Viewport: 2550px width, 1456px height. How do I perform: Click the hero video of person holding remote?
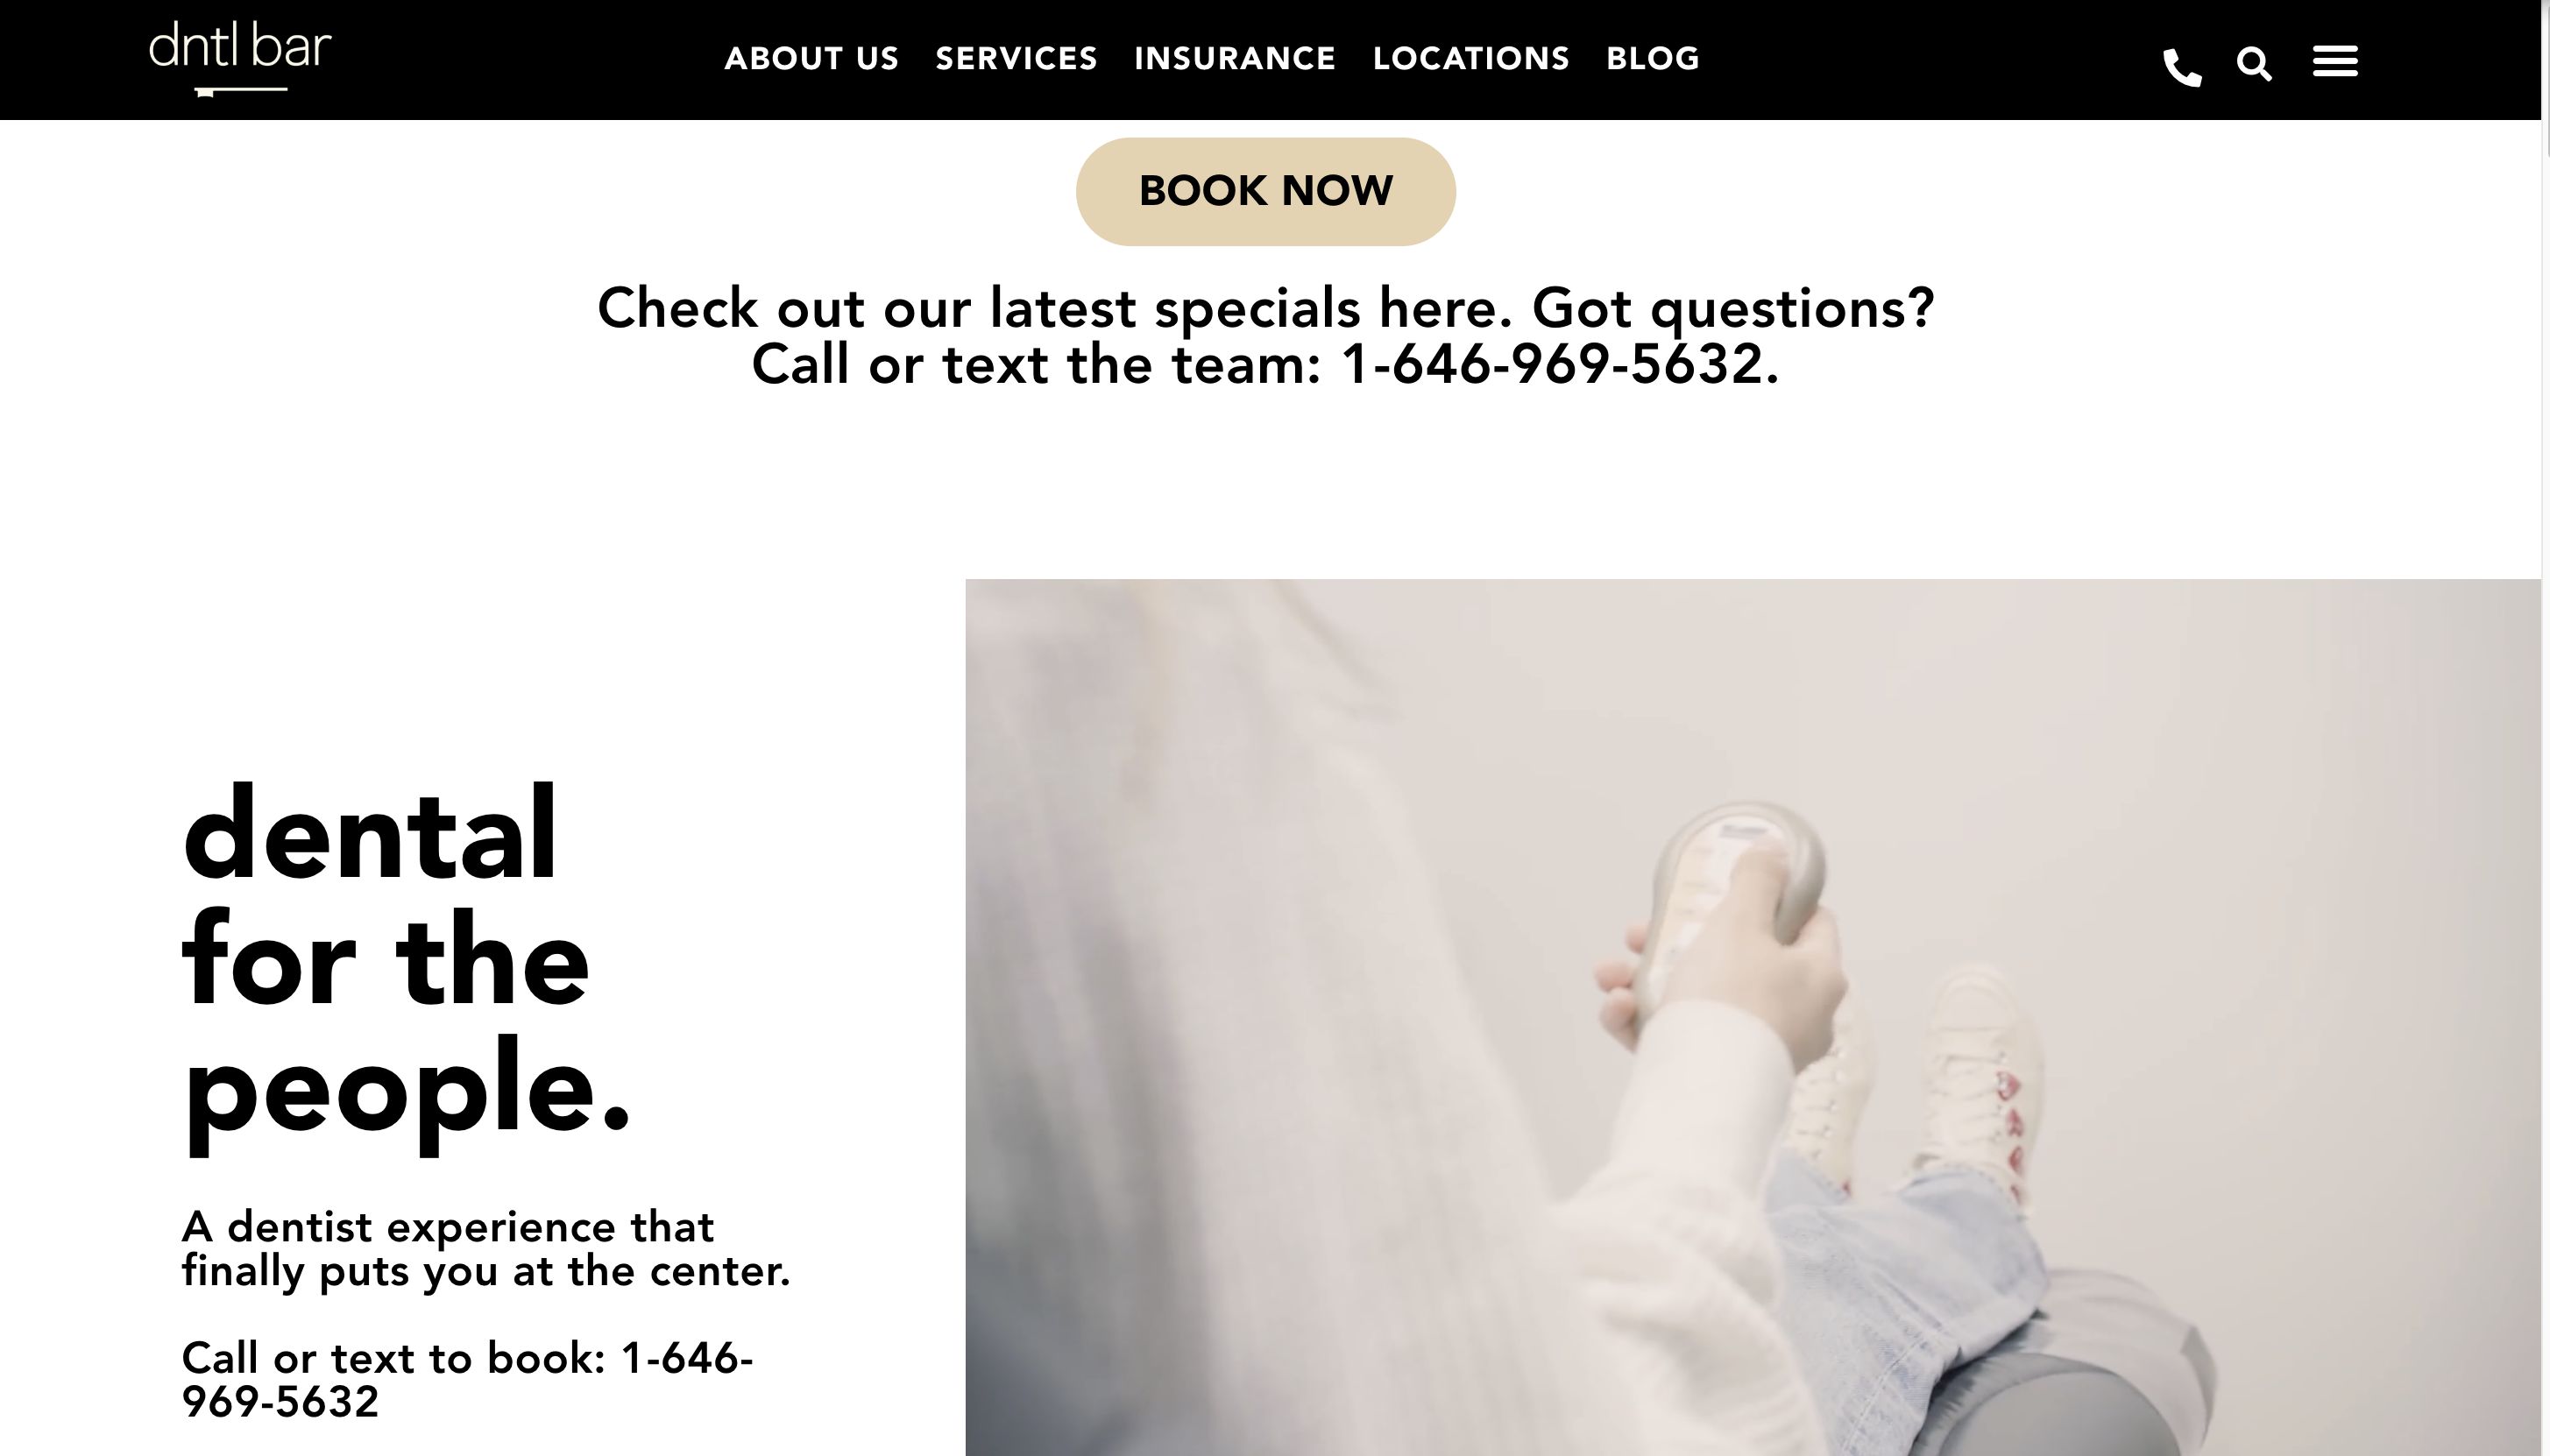pyautogui.click(x=1753, y=1017)
